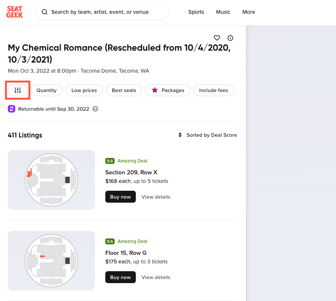Image resolution: width=336 pixels, height=301 pixels.
Task: Open the Music menu
Action: [223, 12]
